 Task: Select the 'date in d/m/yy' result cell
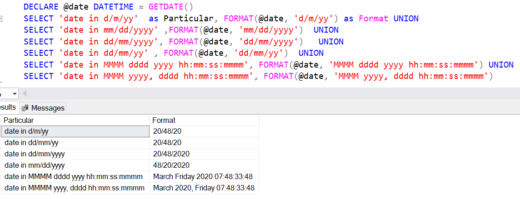pyautogui.click(x=75, y=131)
